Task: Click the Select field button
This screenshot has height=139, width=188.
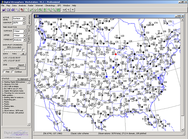Action: [14, 68]
